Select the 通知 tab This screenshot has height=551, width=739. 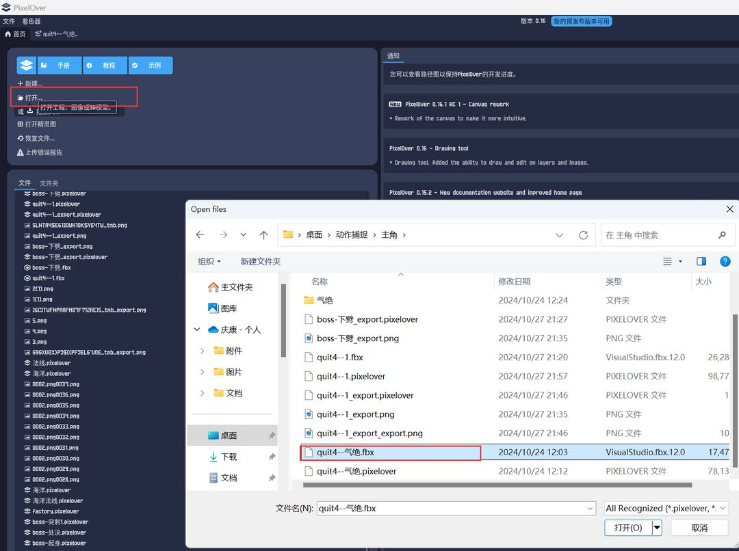tap(393, 55)
